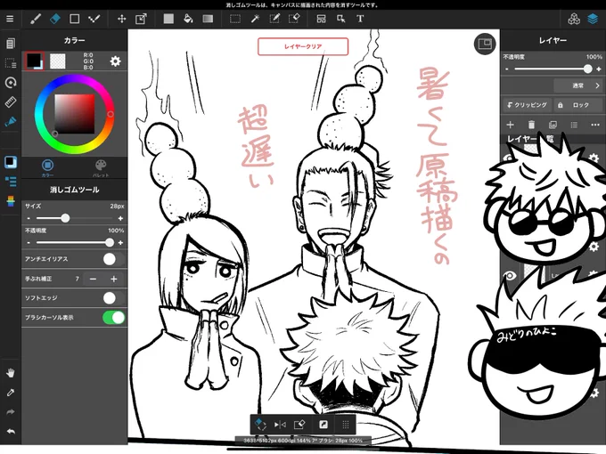Select the Transform tool
The height and width of the screenshot is (454, 606).
141,19
